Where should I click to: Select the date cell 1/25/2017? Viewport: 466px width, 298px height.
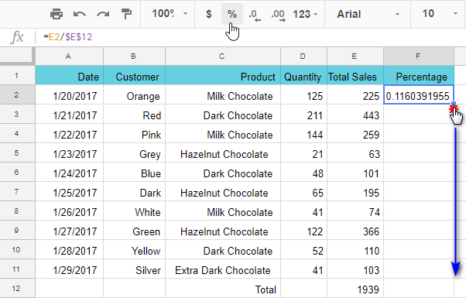[x=69, y=191]
